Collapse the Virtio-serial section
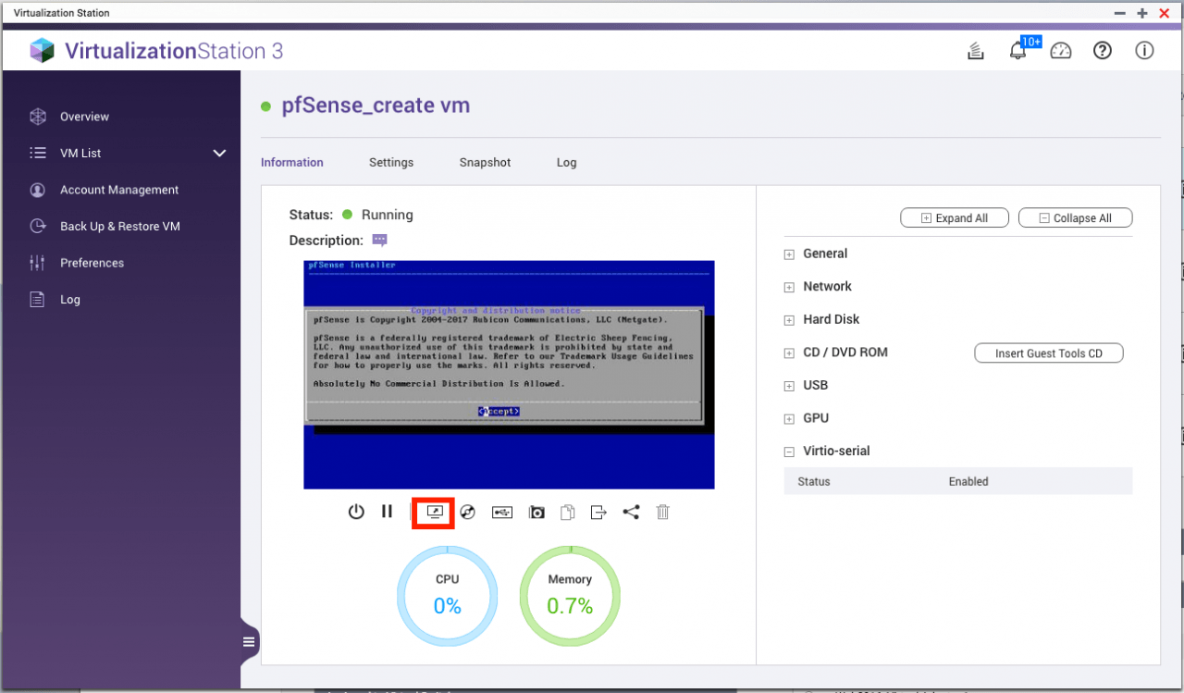1184x693 pixels. click(x=789, y=452)
